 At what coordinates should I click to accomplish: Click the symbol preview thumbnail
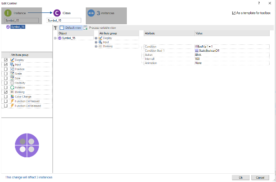pyautogui.click(x=27, y=145)
